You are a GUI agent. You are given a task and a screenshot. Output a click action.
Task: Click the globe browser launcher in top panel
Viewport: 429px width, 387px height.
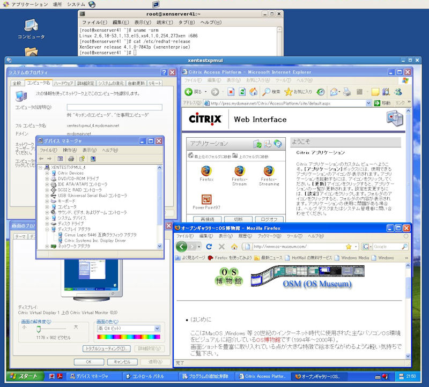tap(92, 4)
